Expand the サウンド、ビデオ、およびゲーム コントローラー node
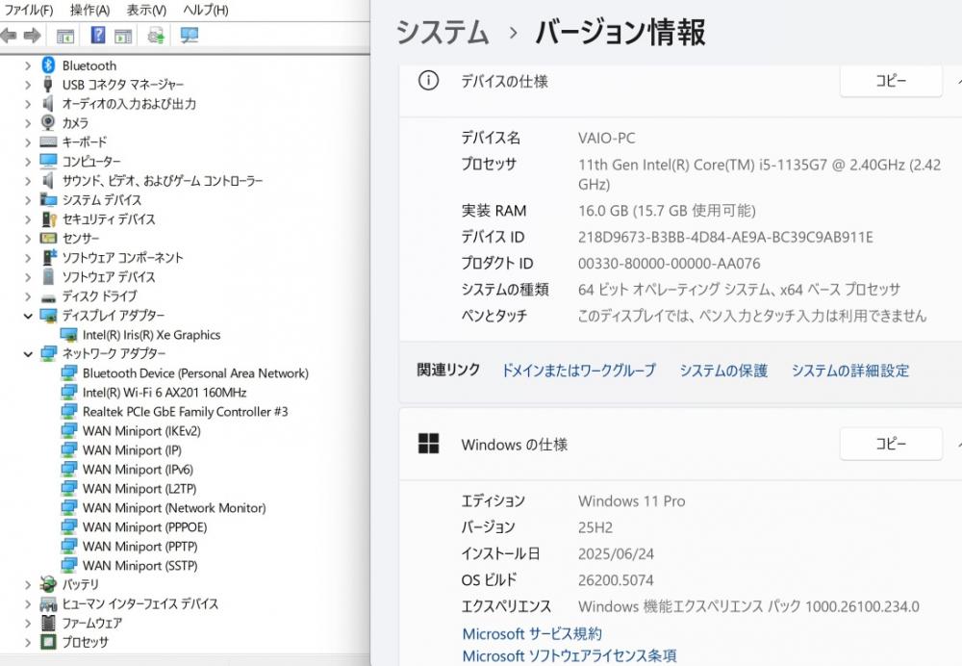The width and height of the screenshot is (962, 666). (28, 181)
